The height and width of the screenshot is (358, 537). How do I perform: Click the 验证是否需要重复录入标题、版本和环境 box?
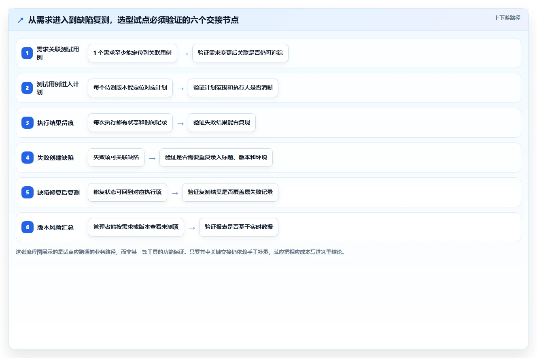coord(216,158)
